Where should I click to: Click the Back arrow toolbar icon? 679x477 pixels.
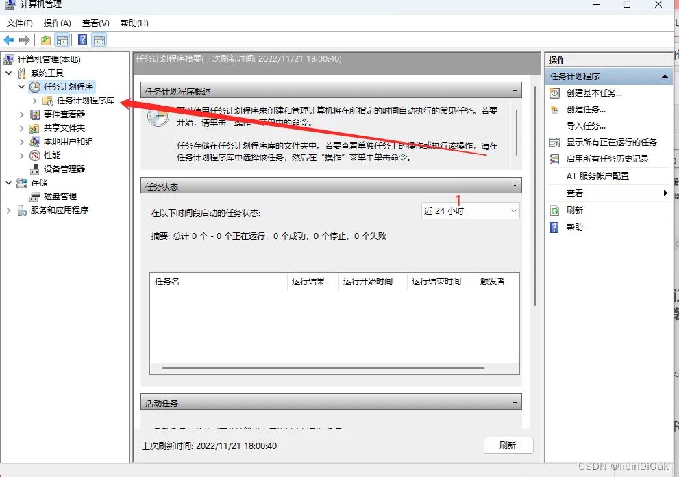coord(9,40)
